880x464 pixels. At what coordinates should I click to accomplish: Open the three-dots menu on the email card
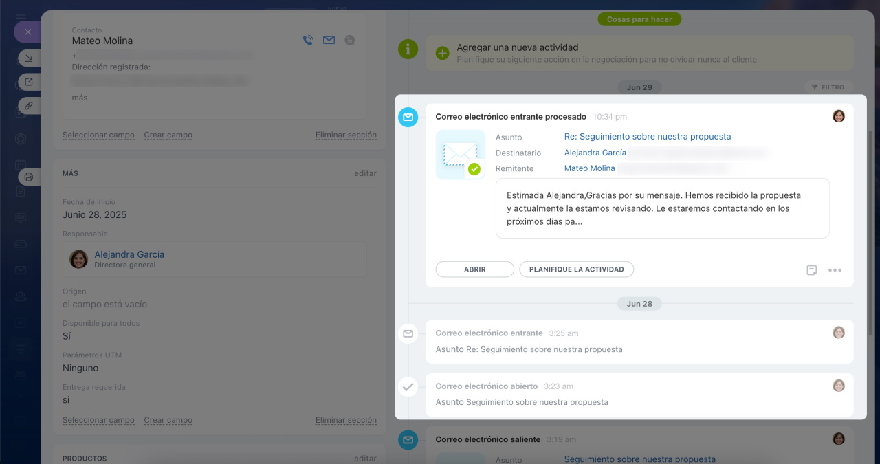(835, 270)
